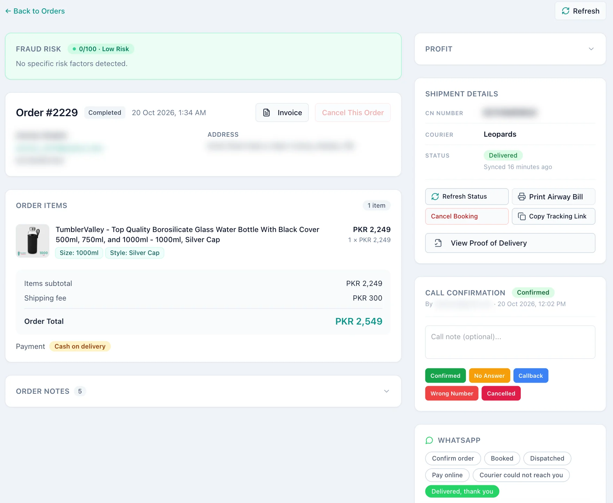Click the Order Notes count badge 5
613x503 pixels.
coord(80,391)
